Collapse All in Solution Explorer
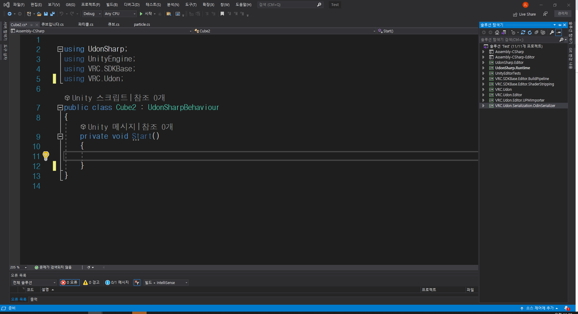This screenshot has width=578, height=314. click(x=536, y=32)
